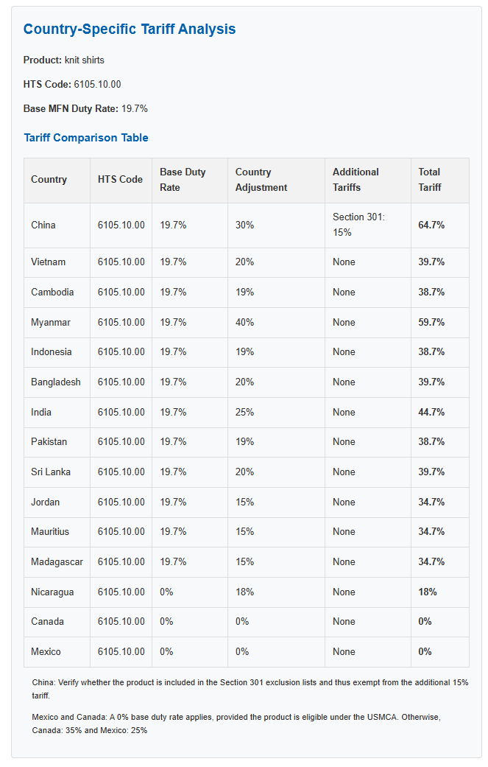The height and width of the screenshot is (767, 488).
Task: Select the Bangladesh country cell
Action: [57, 382]
